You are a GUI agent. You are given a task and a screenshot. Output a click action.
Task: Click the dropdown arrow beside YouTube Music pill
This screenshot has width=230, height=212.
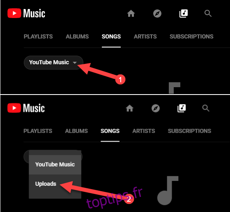coord(75,63)
